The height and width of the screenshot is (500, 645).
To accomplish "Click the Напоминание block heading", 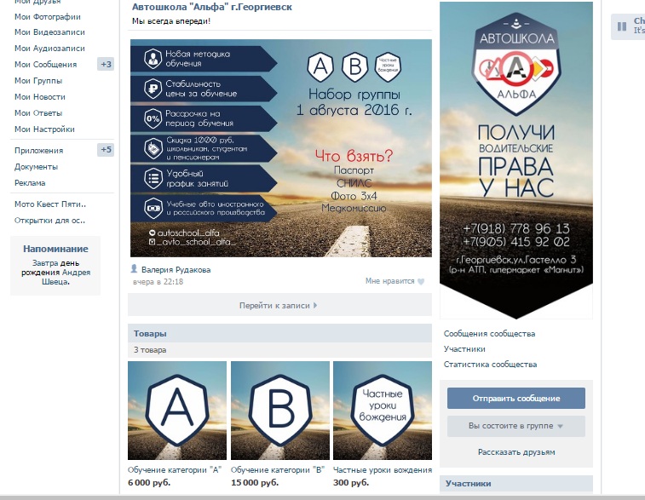I will pos(55,249).
